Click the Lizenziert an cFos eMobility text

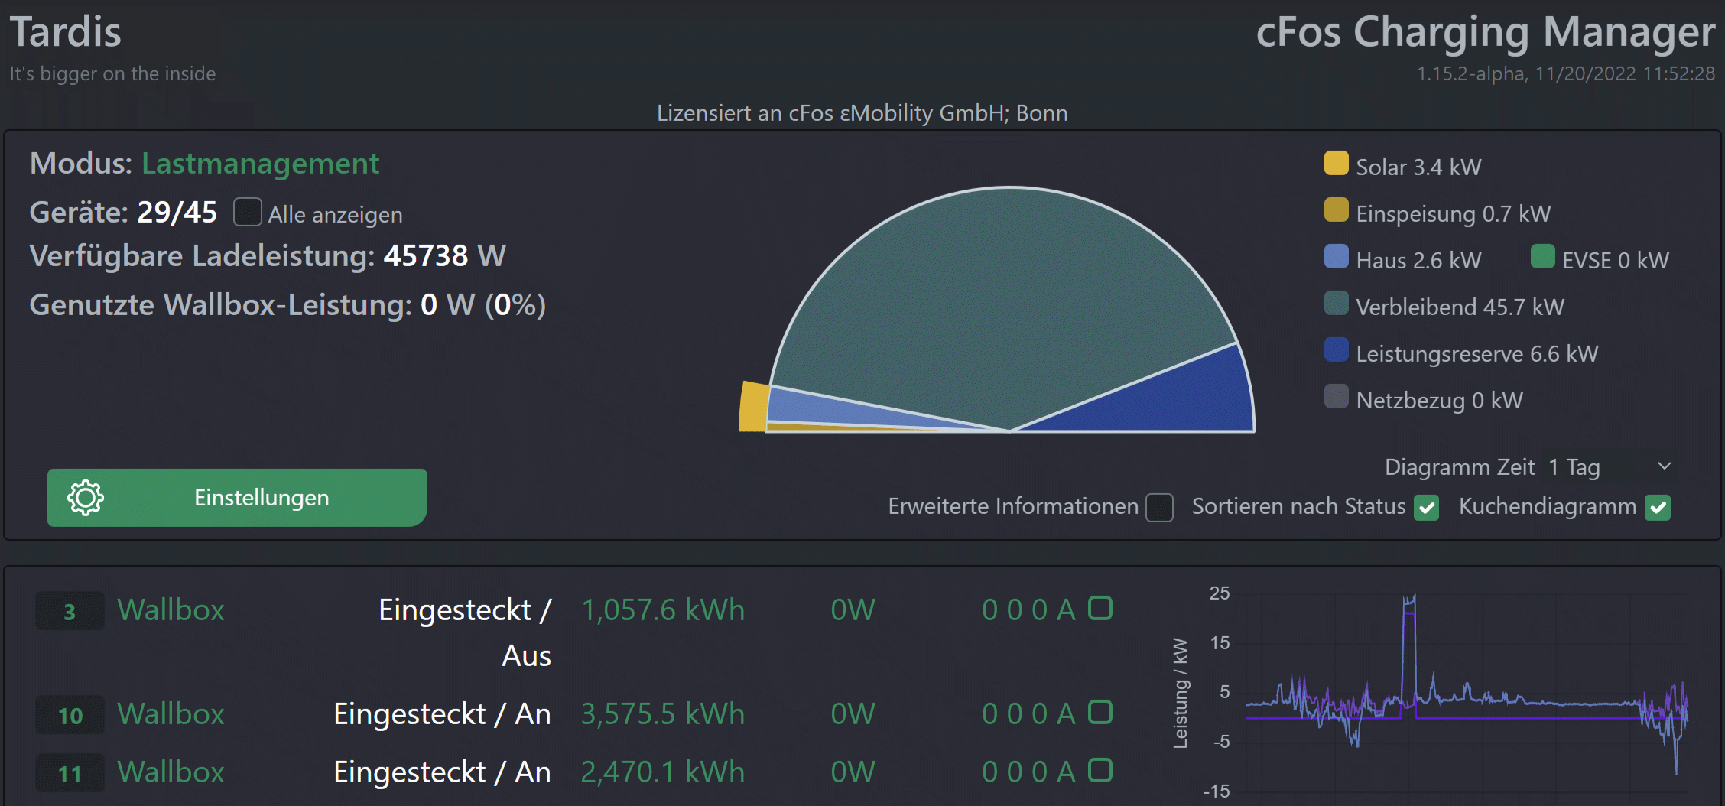coord(862,113)
